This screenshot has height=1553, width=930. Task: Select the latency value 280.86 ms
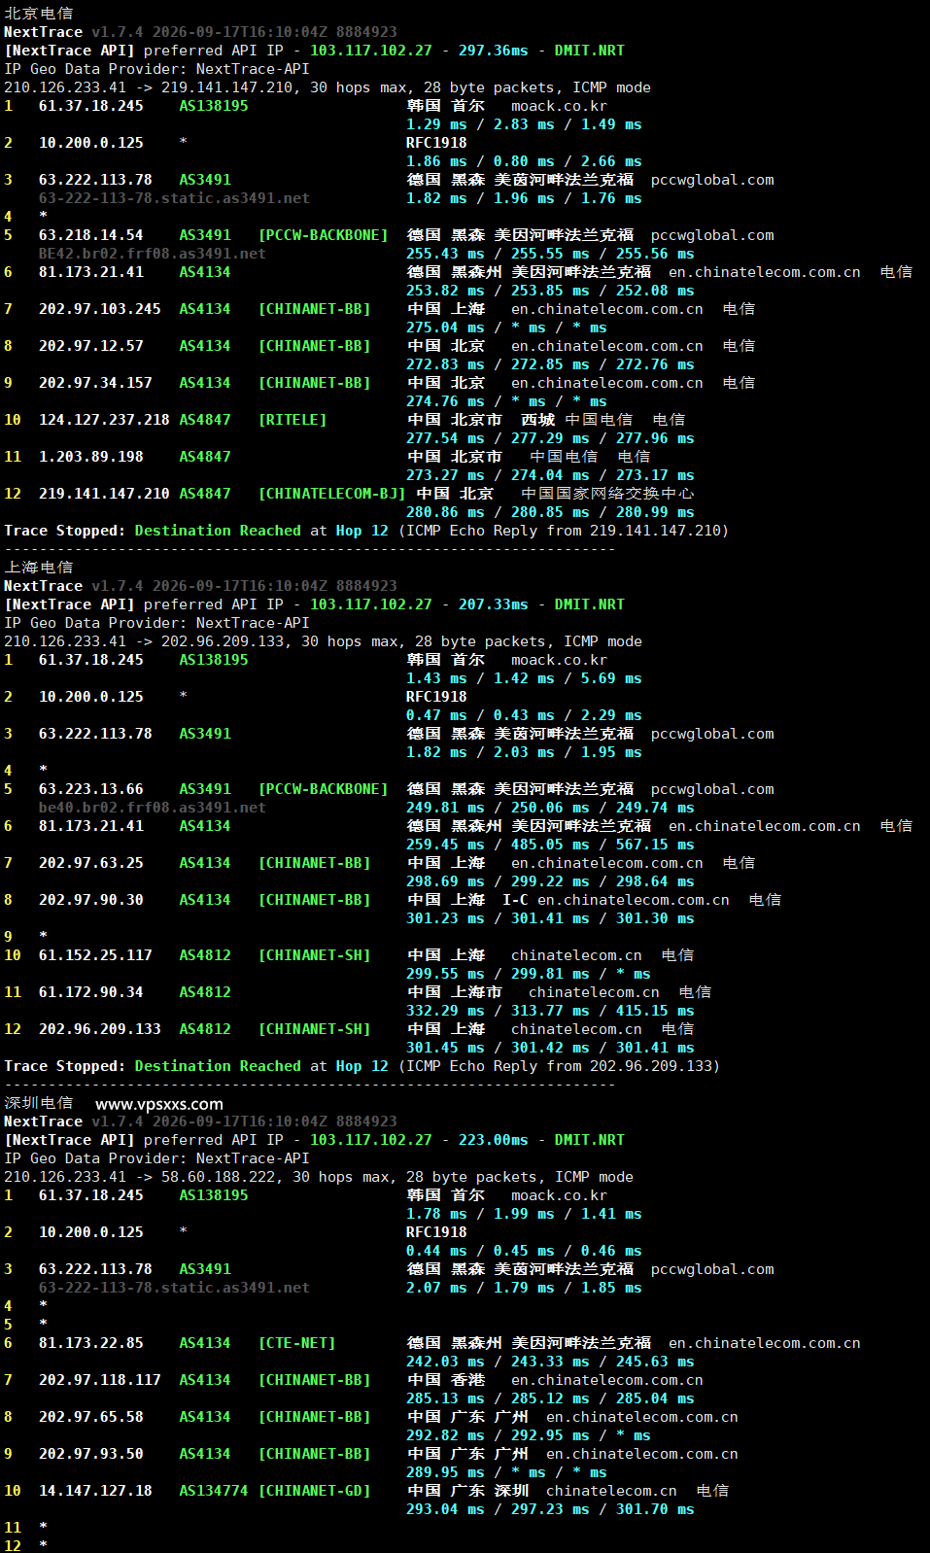[445, 512]
